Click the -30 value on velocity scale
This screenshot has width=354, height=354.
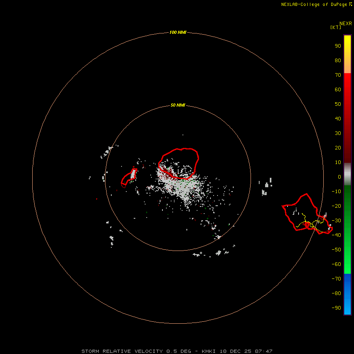coord(336,221)
